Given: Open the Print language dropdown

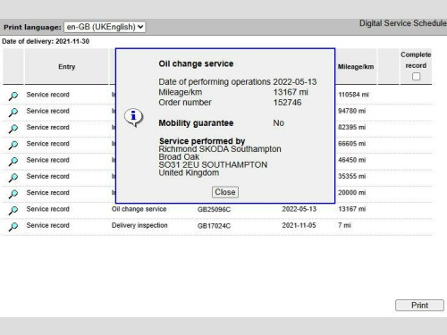Looking at the screenshot, I should click(105, 27).
